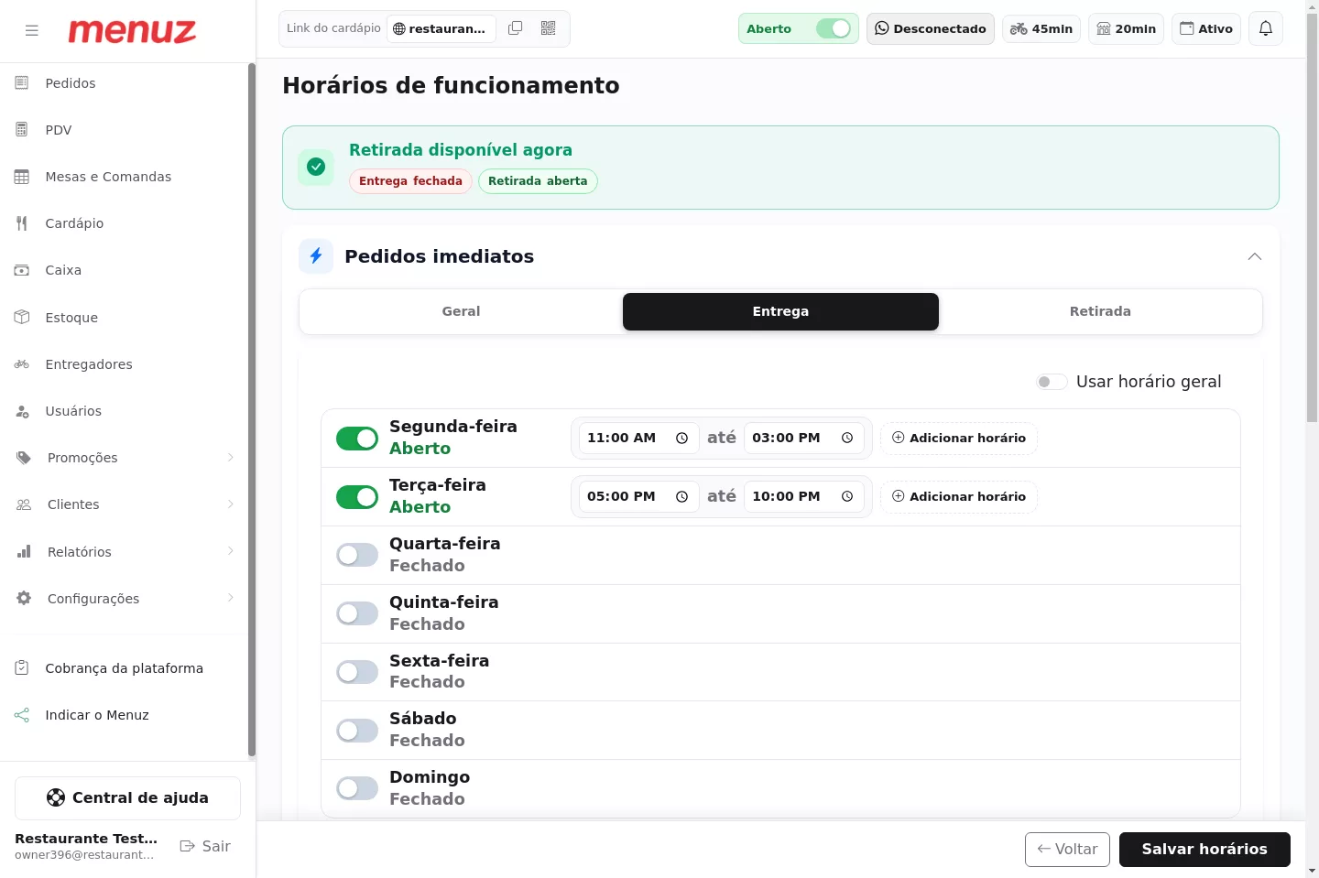The height and width of the screenshot is (878, 1319).
Task: Expand the Configurações submenu chevron
Action: point(231,598)
